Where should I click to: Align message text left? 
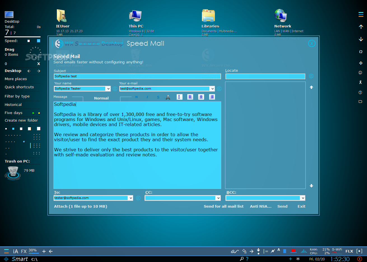pyautogui.click(x=190, y=97)
